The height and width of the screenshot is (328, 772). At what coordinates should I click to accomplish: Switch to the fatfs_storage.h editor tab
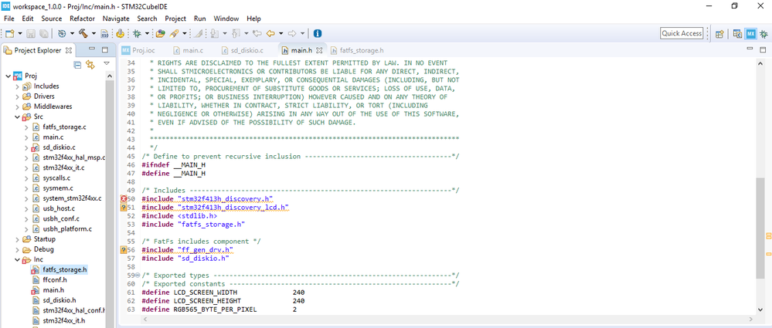357,50
